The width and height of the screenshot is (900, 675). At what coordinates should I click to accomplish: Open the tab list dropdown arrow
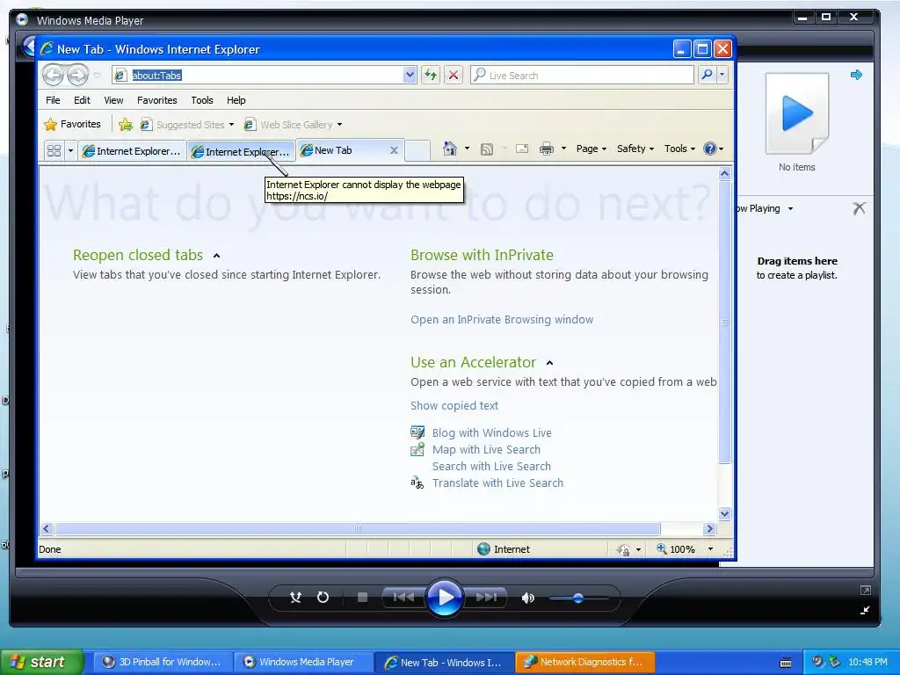coord(70,151)
